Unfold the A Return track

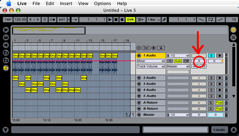(x=139, y=103)
